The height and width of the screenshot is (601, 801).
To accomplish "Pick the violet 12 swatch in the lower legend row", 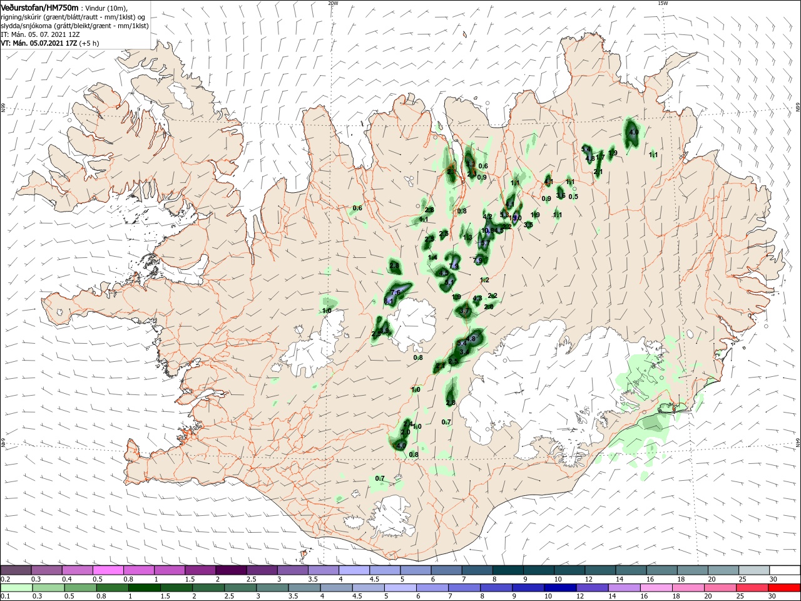I will (591, 587).
